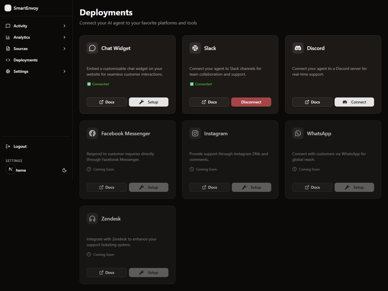Log out using the Logout option
This screenshot has height=291, width=388.
(x=20, y=146)
